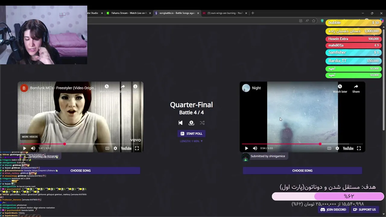This screenshot has height=217, width=386.
Task: Open the read aloud icon in address bar
Action: (x=307, y=21)
